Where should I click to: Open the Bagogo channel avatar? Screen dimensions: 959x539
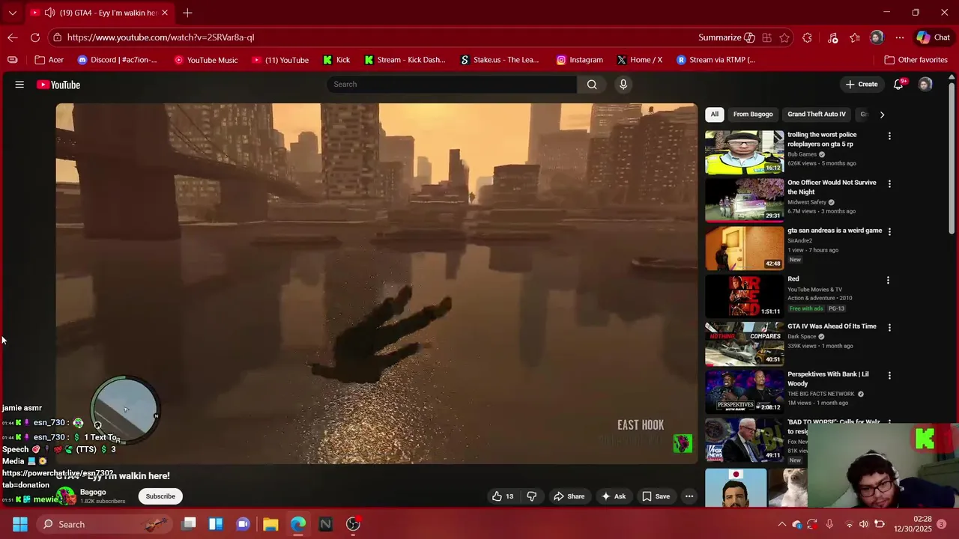pyautogui.click(x=66, y=496)
